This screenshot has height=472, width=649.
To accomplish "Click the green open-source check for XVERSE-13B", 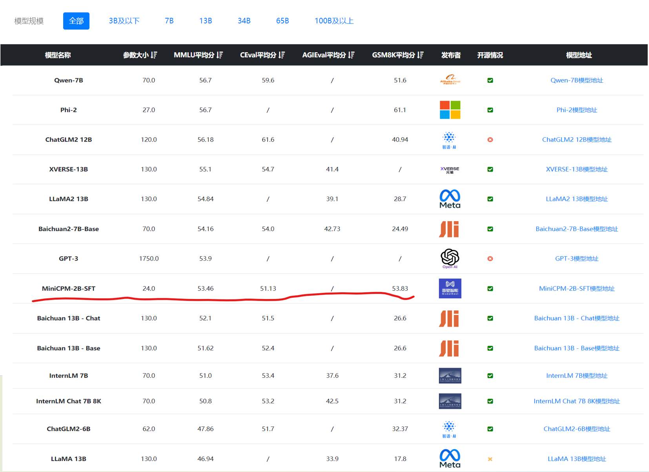I will coord(490,169).
